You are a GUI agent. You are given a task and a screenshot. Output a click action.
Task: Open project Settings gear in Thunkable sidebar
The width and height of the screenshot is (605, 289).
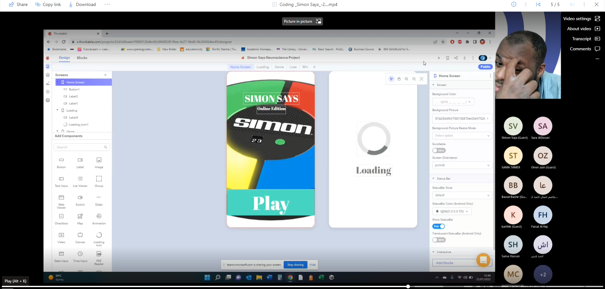point(48,92)
